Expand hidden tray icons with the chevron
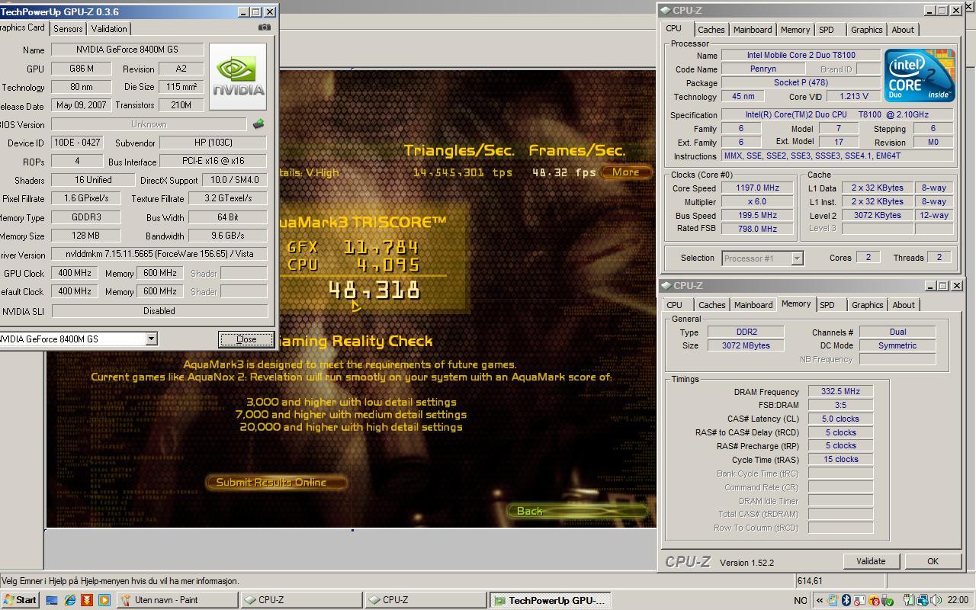976x610 pixels. (819, 600)
